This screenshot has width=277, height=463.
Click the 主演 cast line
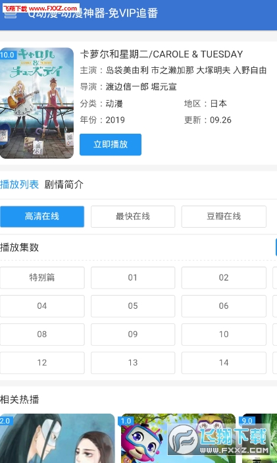tap(173, 70)
